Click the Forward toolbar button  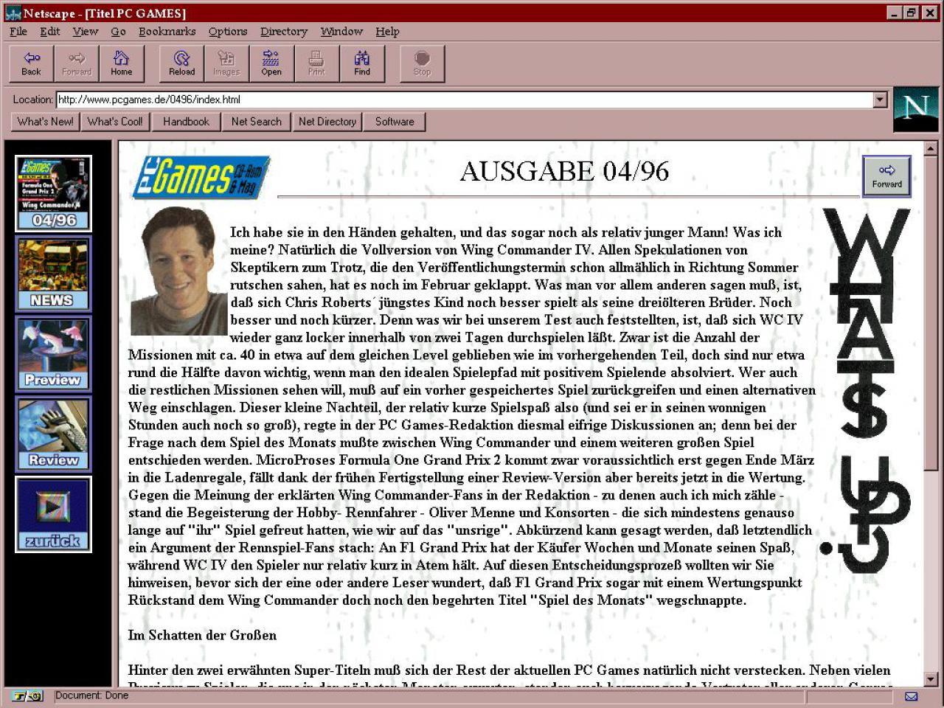(77, 63)
